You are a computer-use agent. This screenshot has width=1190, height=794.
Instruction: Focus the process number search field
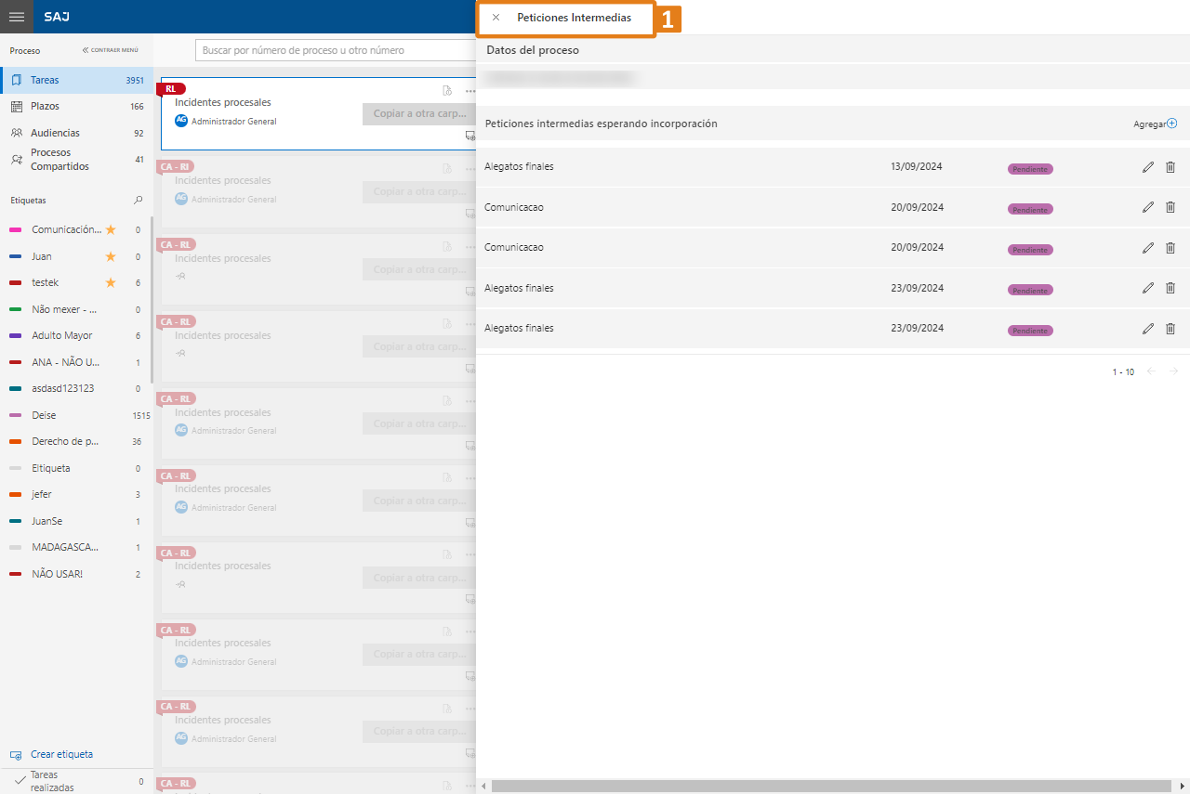(x=335, y=50)
